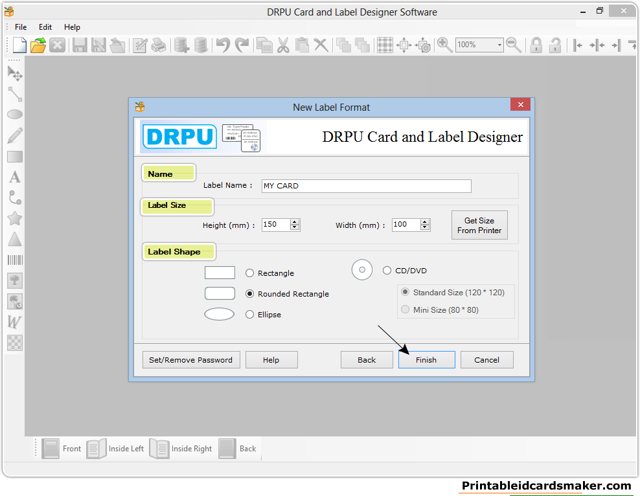This screenshot has height=496, width=640.
Task: Switch to the Inside Left page tab
Action: click(x=115, y=449)
